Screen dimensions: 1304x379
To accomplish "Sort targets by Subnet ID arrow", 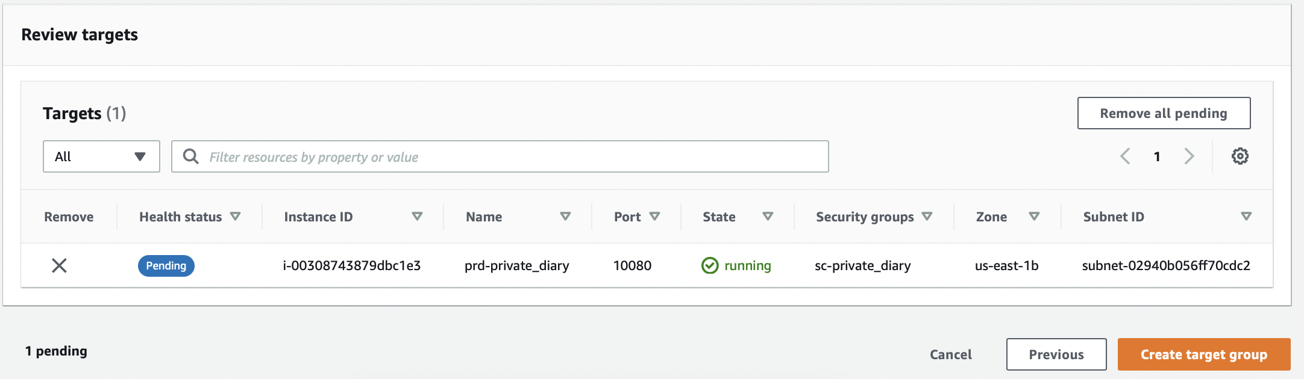I will point(1246,217).
